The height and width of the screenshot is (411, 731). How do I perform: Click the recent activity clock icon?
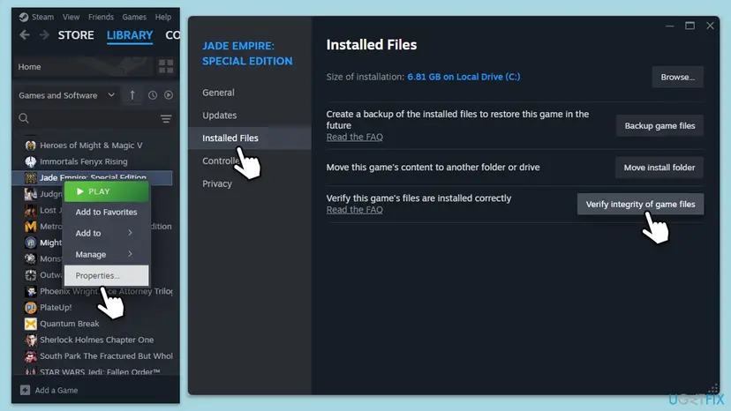click(153, 95)
